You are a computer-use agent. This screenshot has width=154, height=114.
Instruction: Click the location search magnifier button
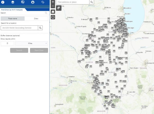40,28
